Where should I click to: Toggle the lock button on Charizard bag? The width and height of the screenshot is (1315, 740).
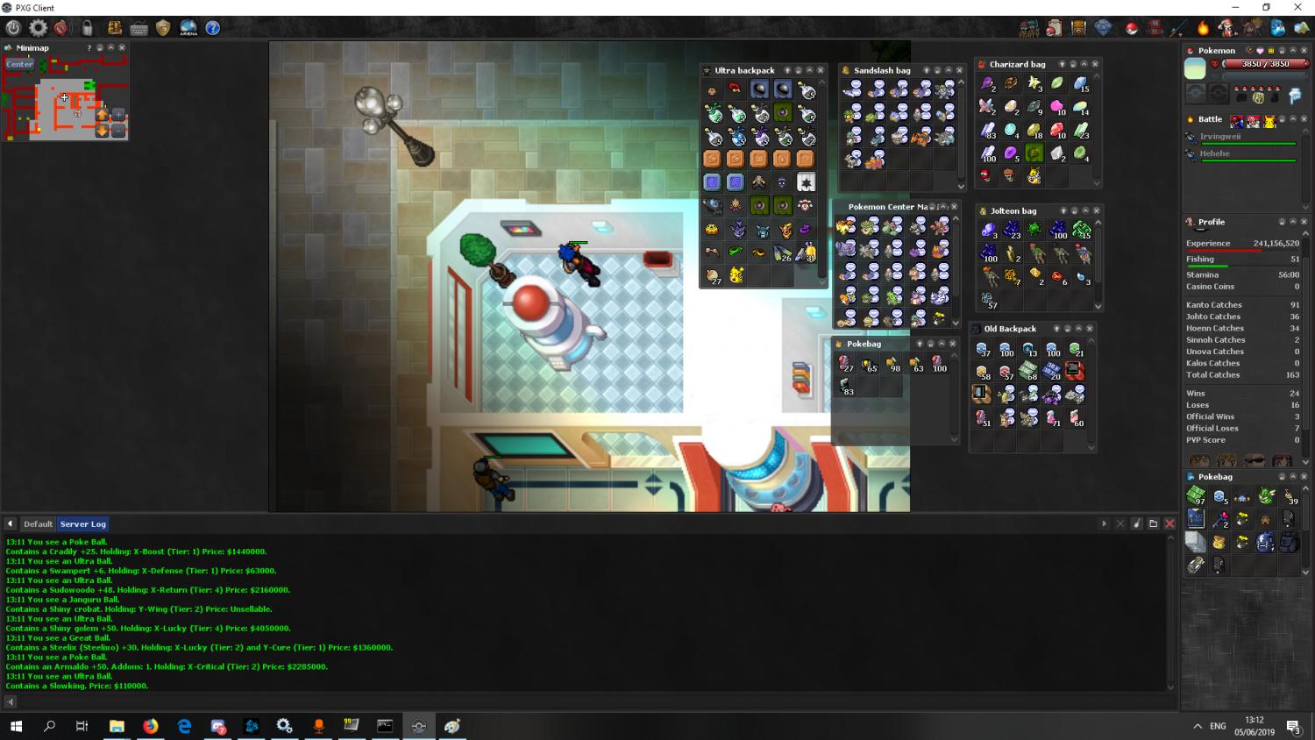coord(1073,64)
